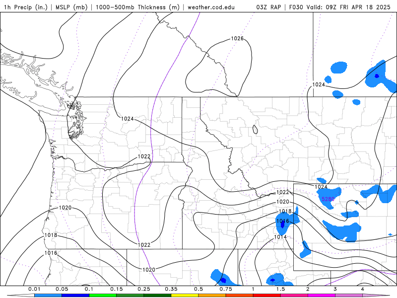
Task: Click the '1h Precip (in.)' title text
Action: [26, 7]
